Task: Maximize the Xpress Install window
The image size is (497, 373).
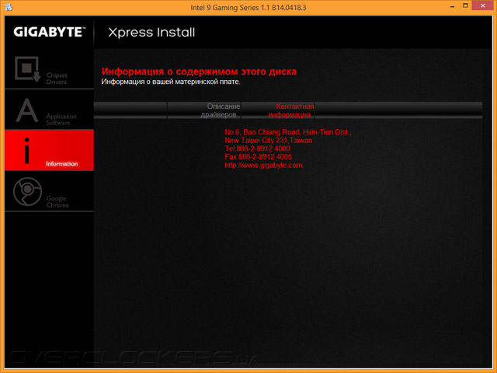Action: (x=465, y=5)
